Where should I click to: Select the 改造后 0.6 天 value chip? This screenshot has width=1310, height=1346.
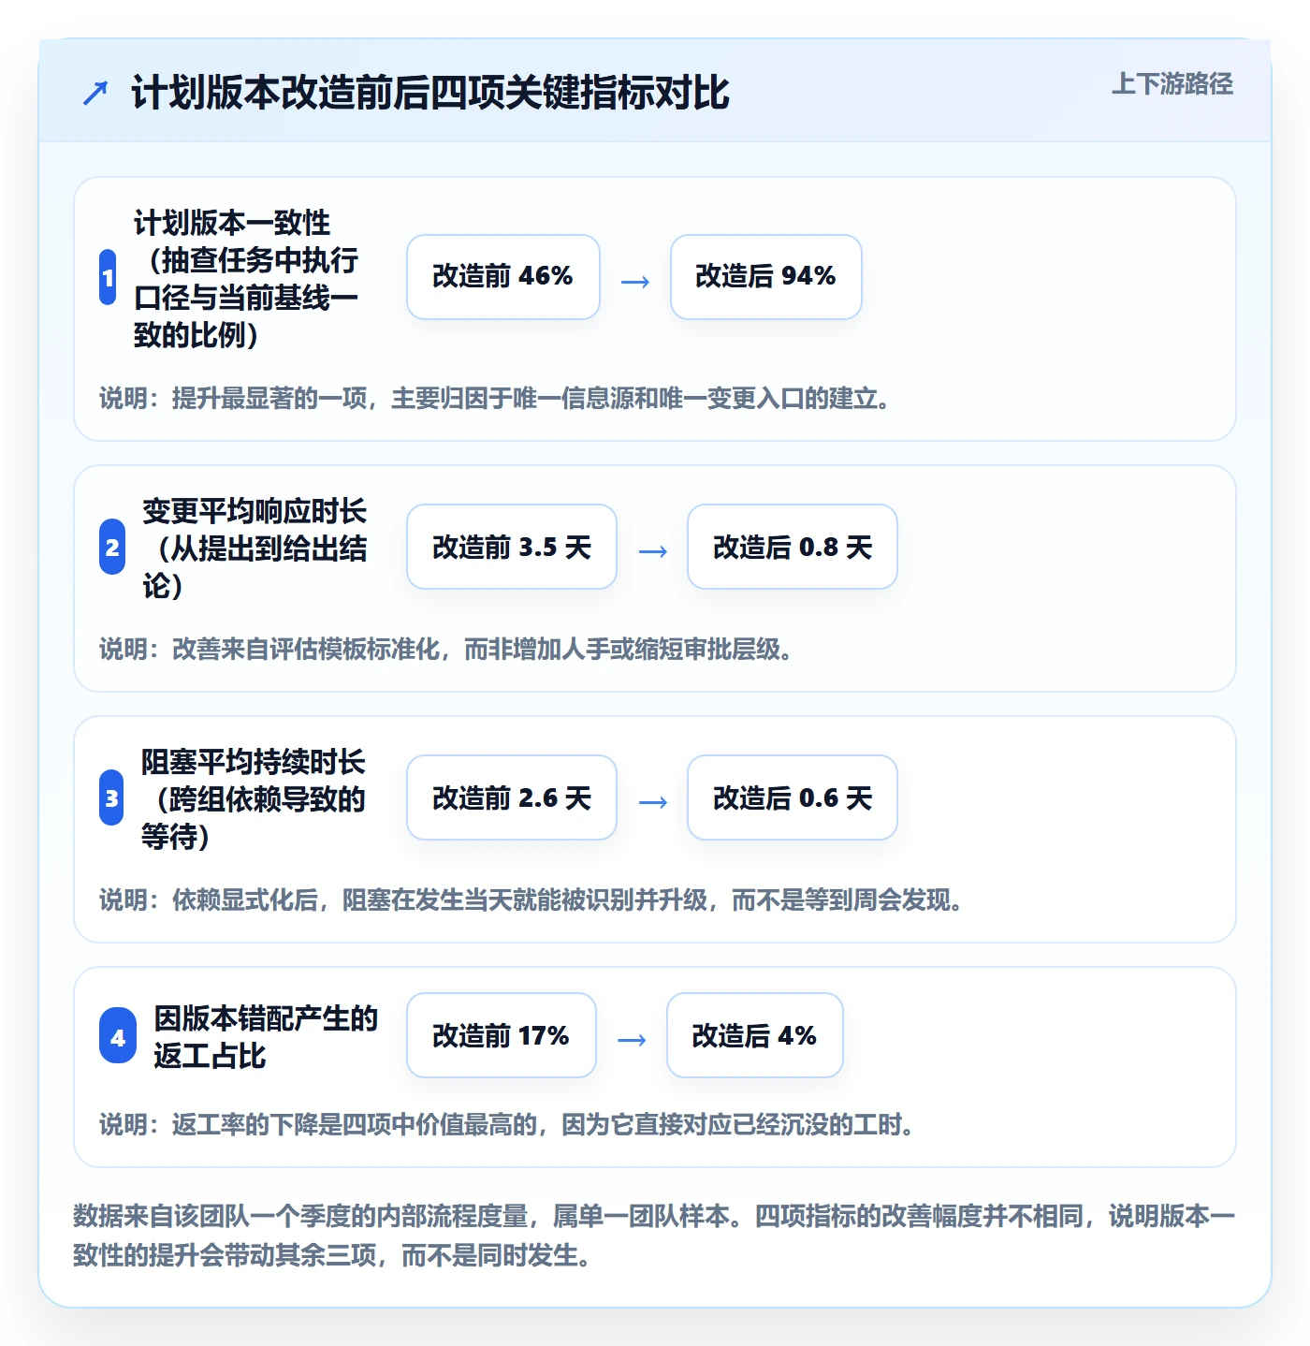pos(793,797)
